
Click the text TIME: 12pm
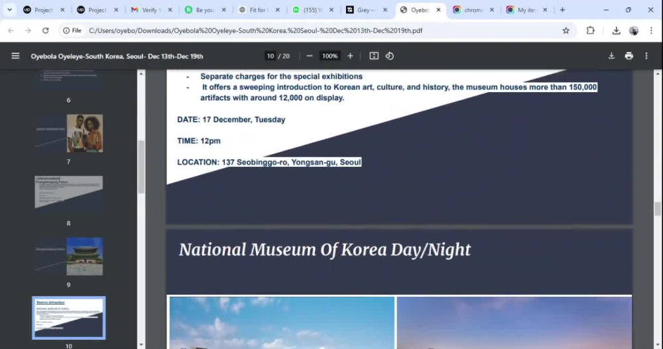point(199,140)
